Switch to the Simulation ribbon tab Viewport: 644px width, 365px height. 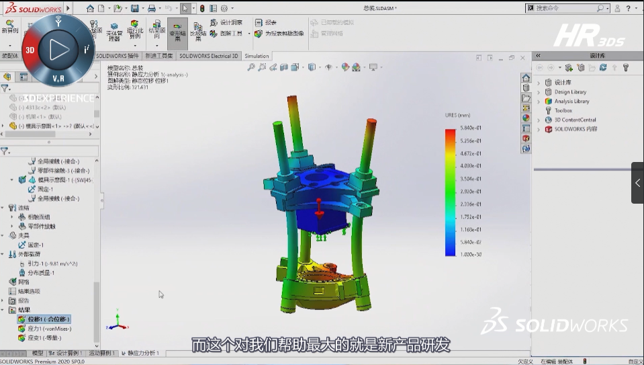pos(257,56)
